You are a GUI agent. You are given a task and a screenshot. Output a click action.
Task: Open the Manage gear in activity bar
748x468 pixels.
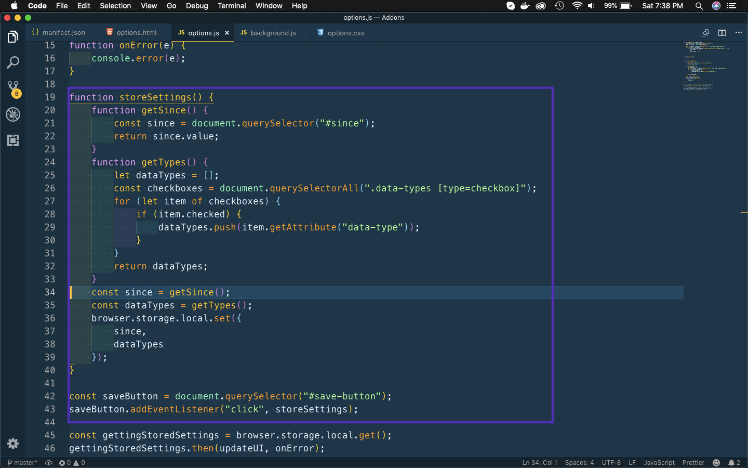13,444
